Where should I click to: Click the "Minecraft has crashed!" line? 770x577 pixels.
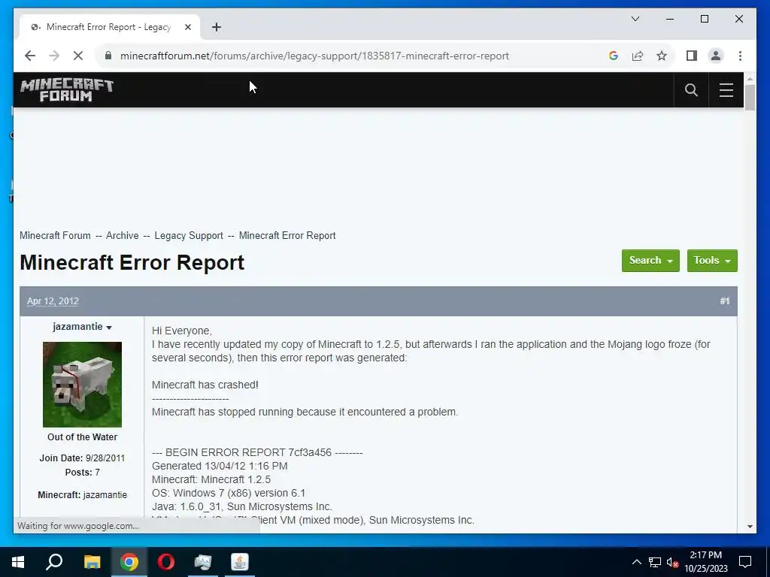pos(205,385)
